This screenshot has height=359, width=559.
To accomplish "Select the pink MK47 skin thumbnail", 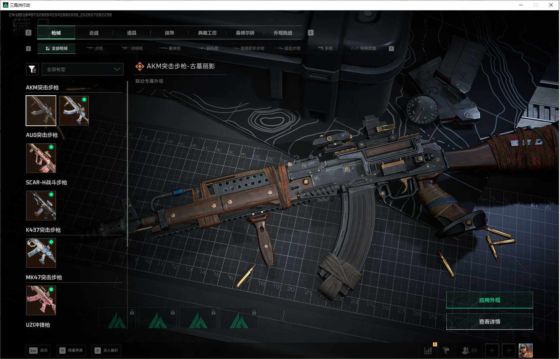I will coord(41,300).
